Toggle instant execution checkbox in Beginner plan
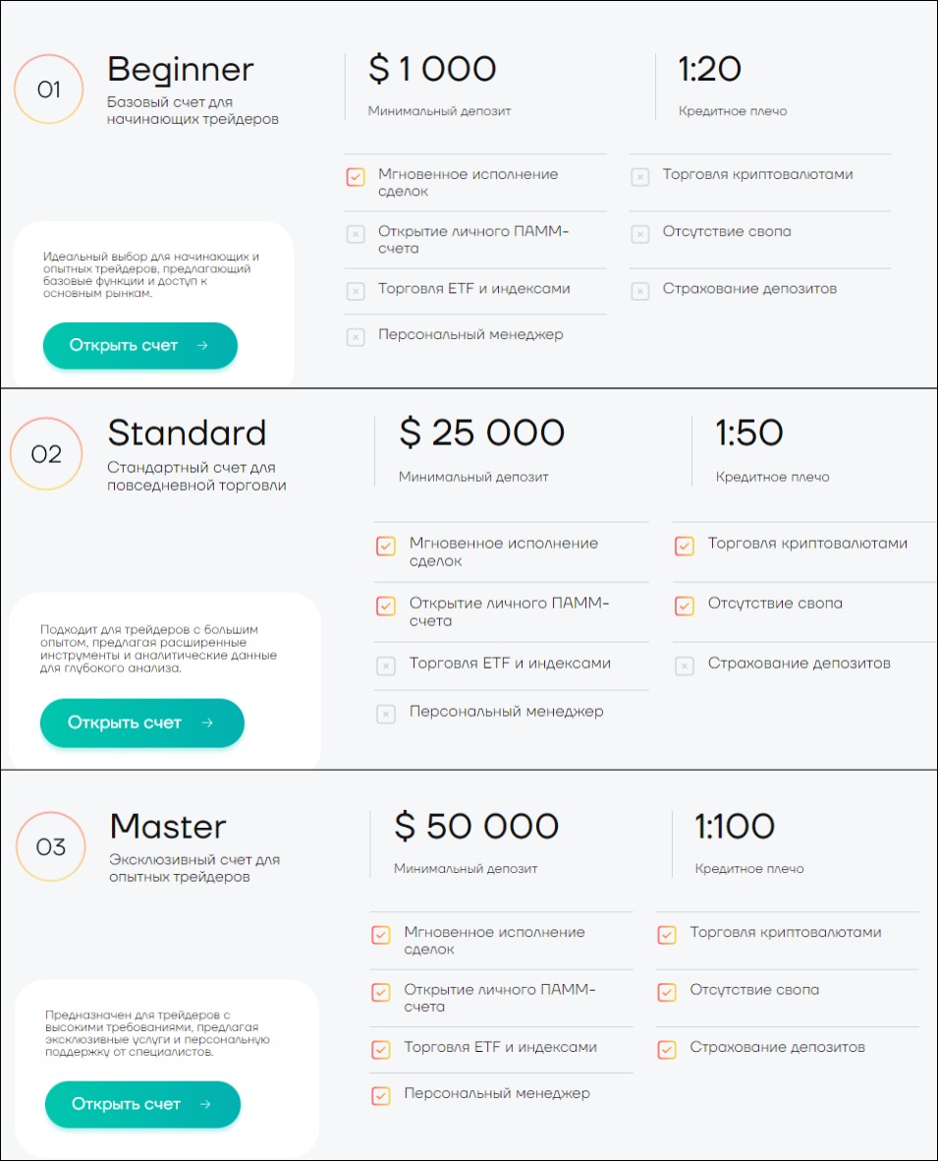 click(356, 177)
